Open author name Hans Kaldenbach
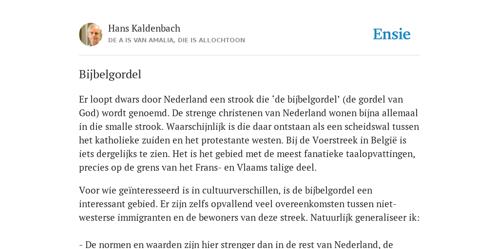 coord(144,28)
